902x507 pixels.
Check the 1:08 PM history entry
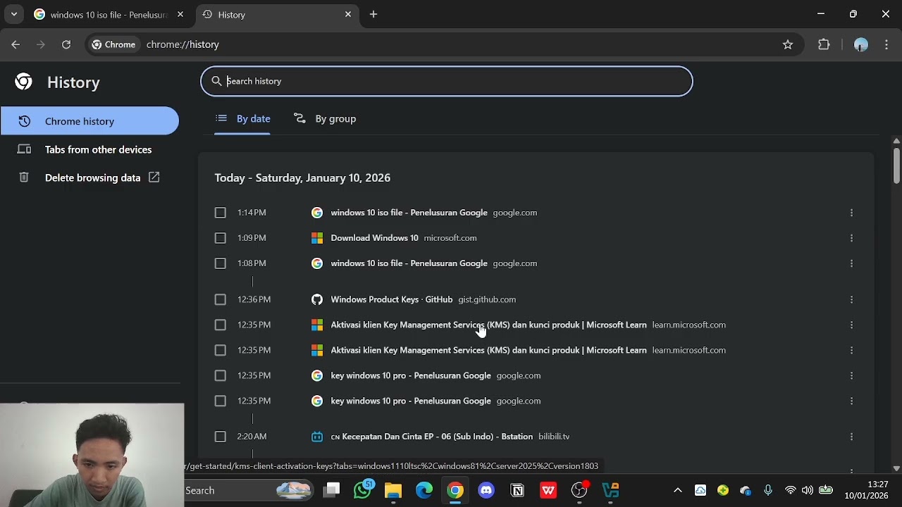(x=221, y=263)
